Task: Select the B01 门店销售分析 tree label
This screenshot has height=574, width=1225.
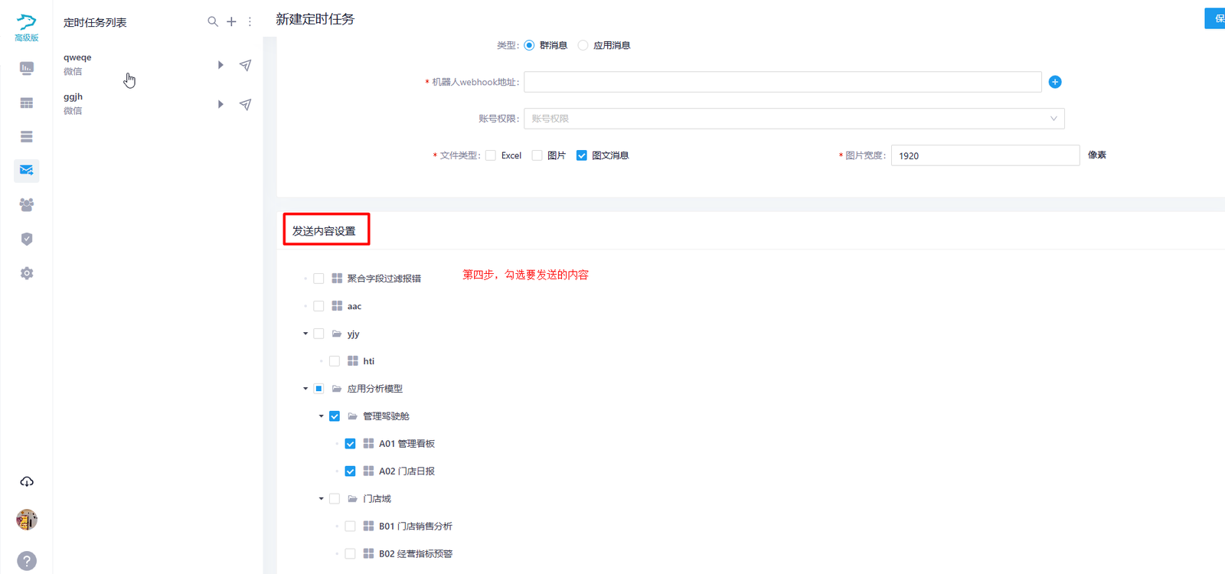Action: coord(416,527)
